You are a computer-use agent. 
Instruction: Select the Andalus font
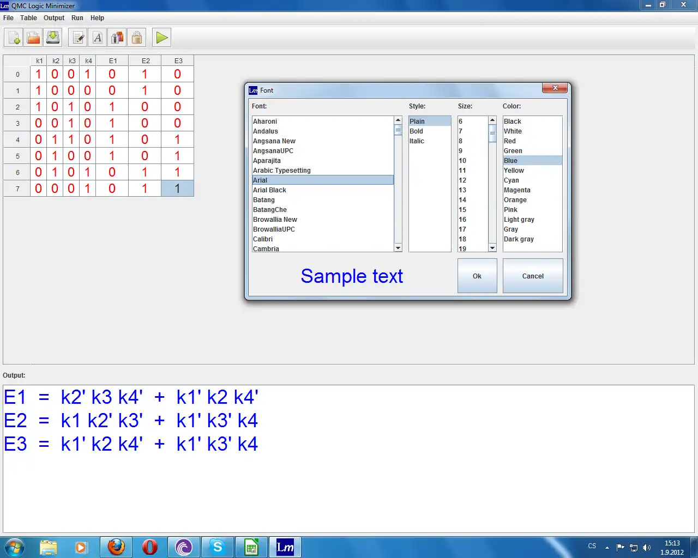pos(323,131)
